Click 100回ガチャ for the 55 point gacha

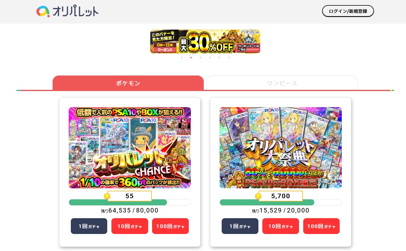tap(170, 226)
